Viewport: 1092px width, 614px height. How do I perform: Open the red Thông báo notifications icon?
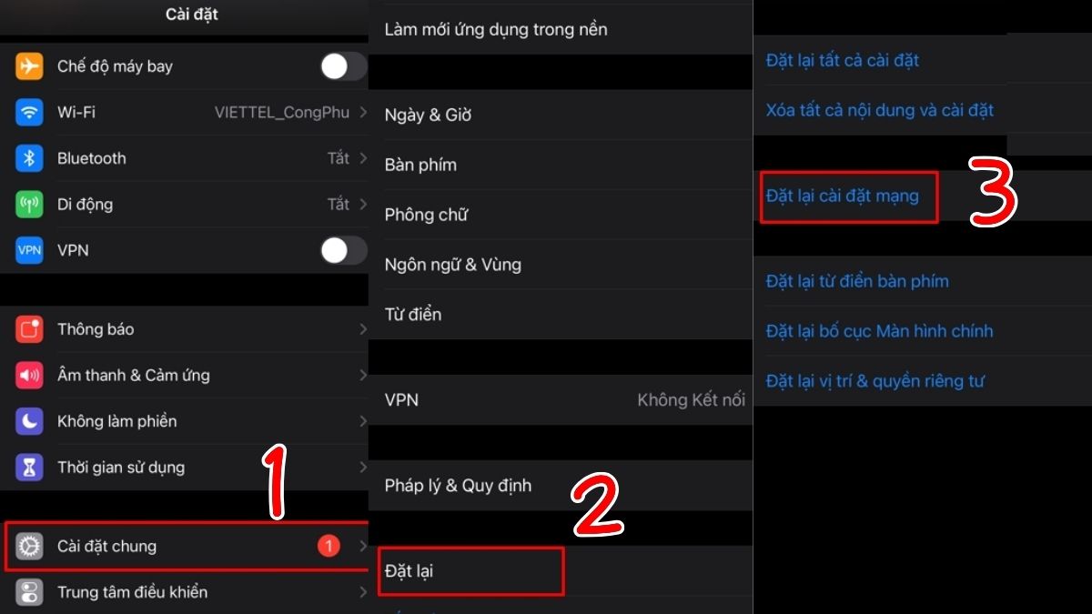coord(30,329)
